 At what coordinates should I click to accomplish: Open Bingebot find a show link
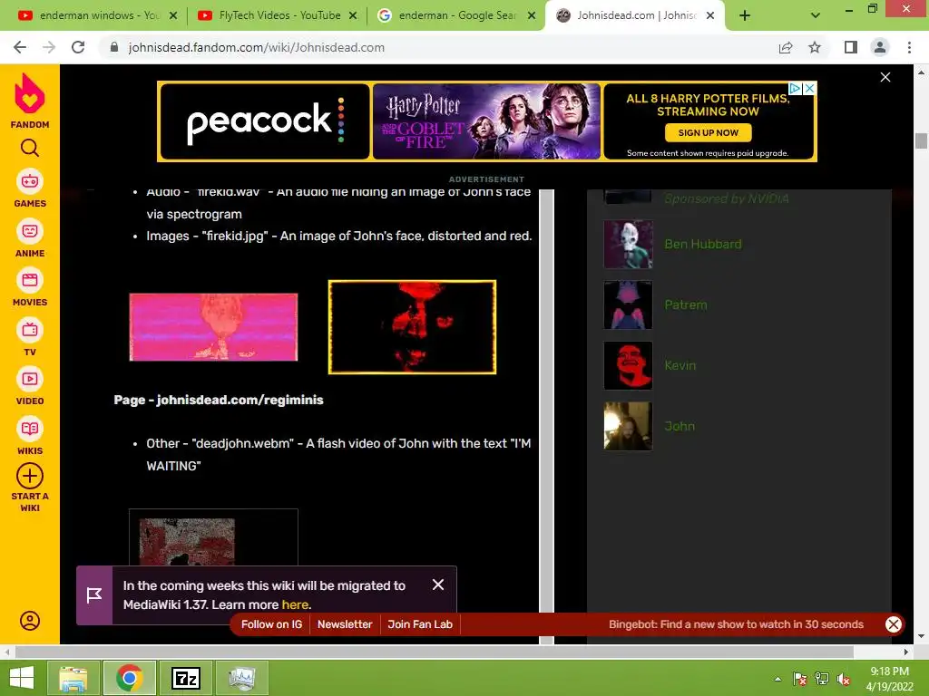coord(736,624)
